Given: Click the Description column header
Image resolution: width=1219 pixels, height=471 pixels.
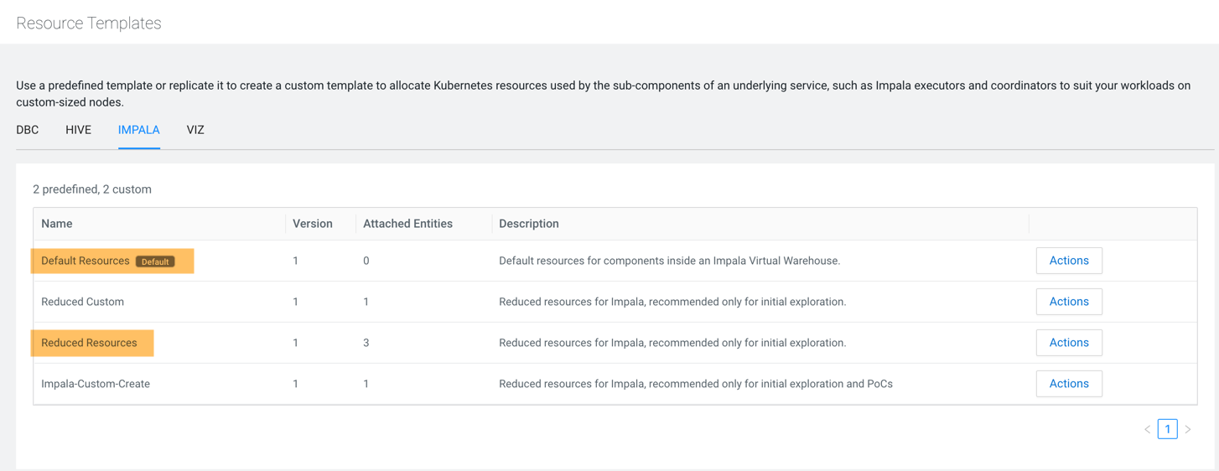Looking at the screenshot, I should (x=528, y=224).
